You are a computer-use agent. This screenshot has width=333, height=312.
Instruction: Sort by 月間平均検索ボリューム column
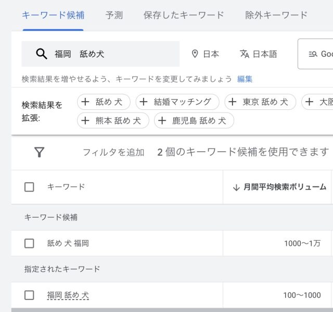point(280,187)
